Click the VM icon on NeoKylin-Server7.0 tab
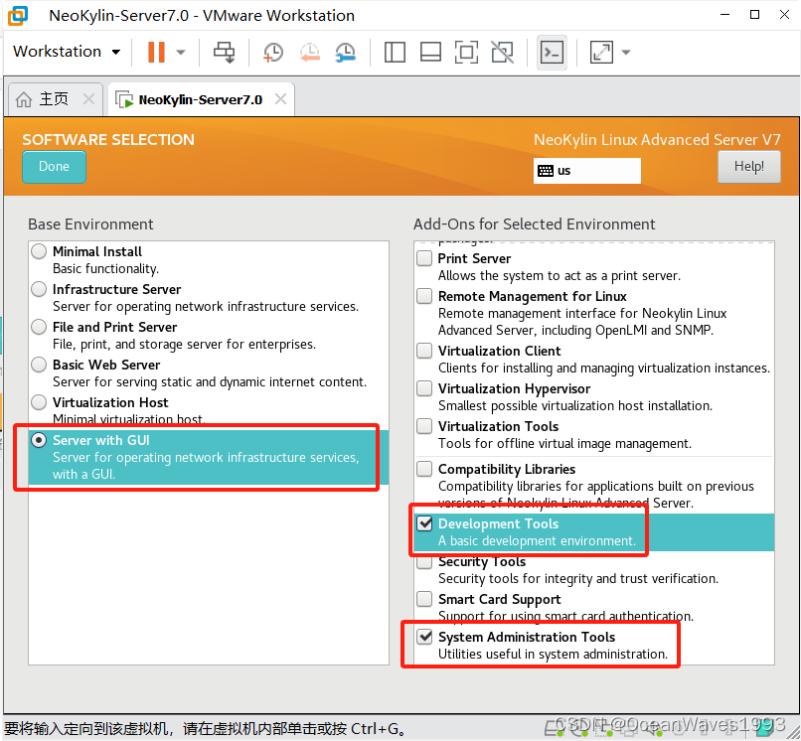801x741 pixels. pyautogui.click(x=124, y=99)
